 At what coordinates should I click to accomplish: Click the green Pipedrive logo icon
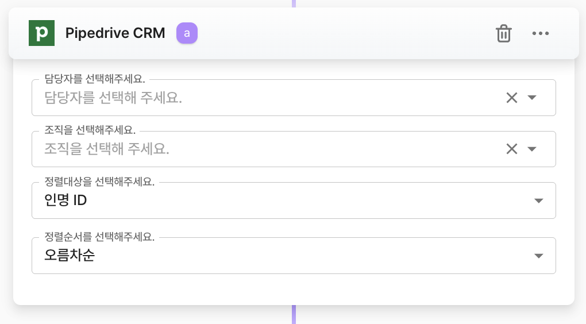(x=41, y=33)
